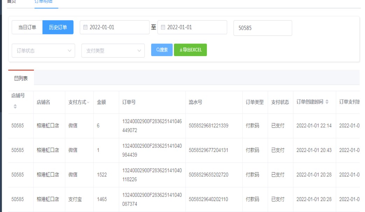Image resolution: width=365 pixels, height=212 pixels.
Task: Switch to 历史订单 orders
Action: [x=58, y=27]
